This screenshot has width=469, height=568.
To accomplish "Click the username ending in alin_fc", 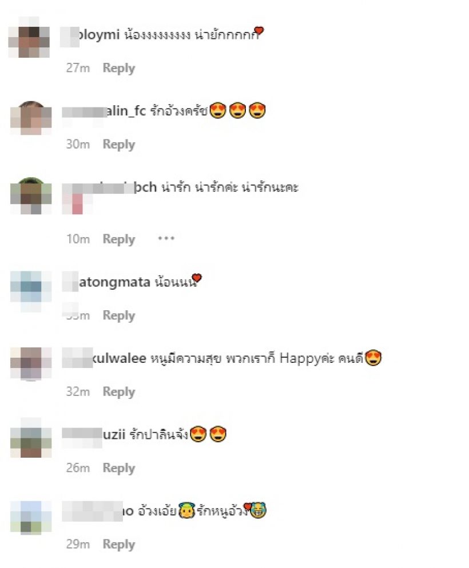I will pos(104,111).
